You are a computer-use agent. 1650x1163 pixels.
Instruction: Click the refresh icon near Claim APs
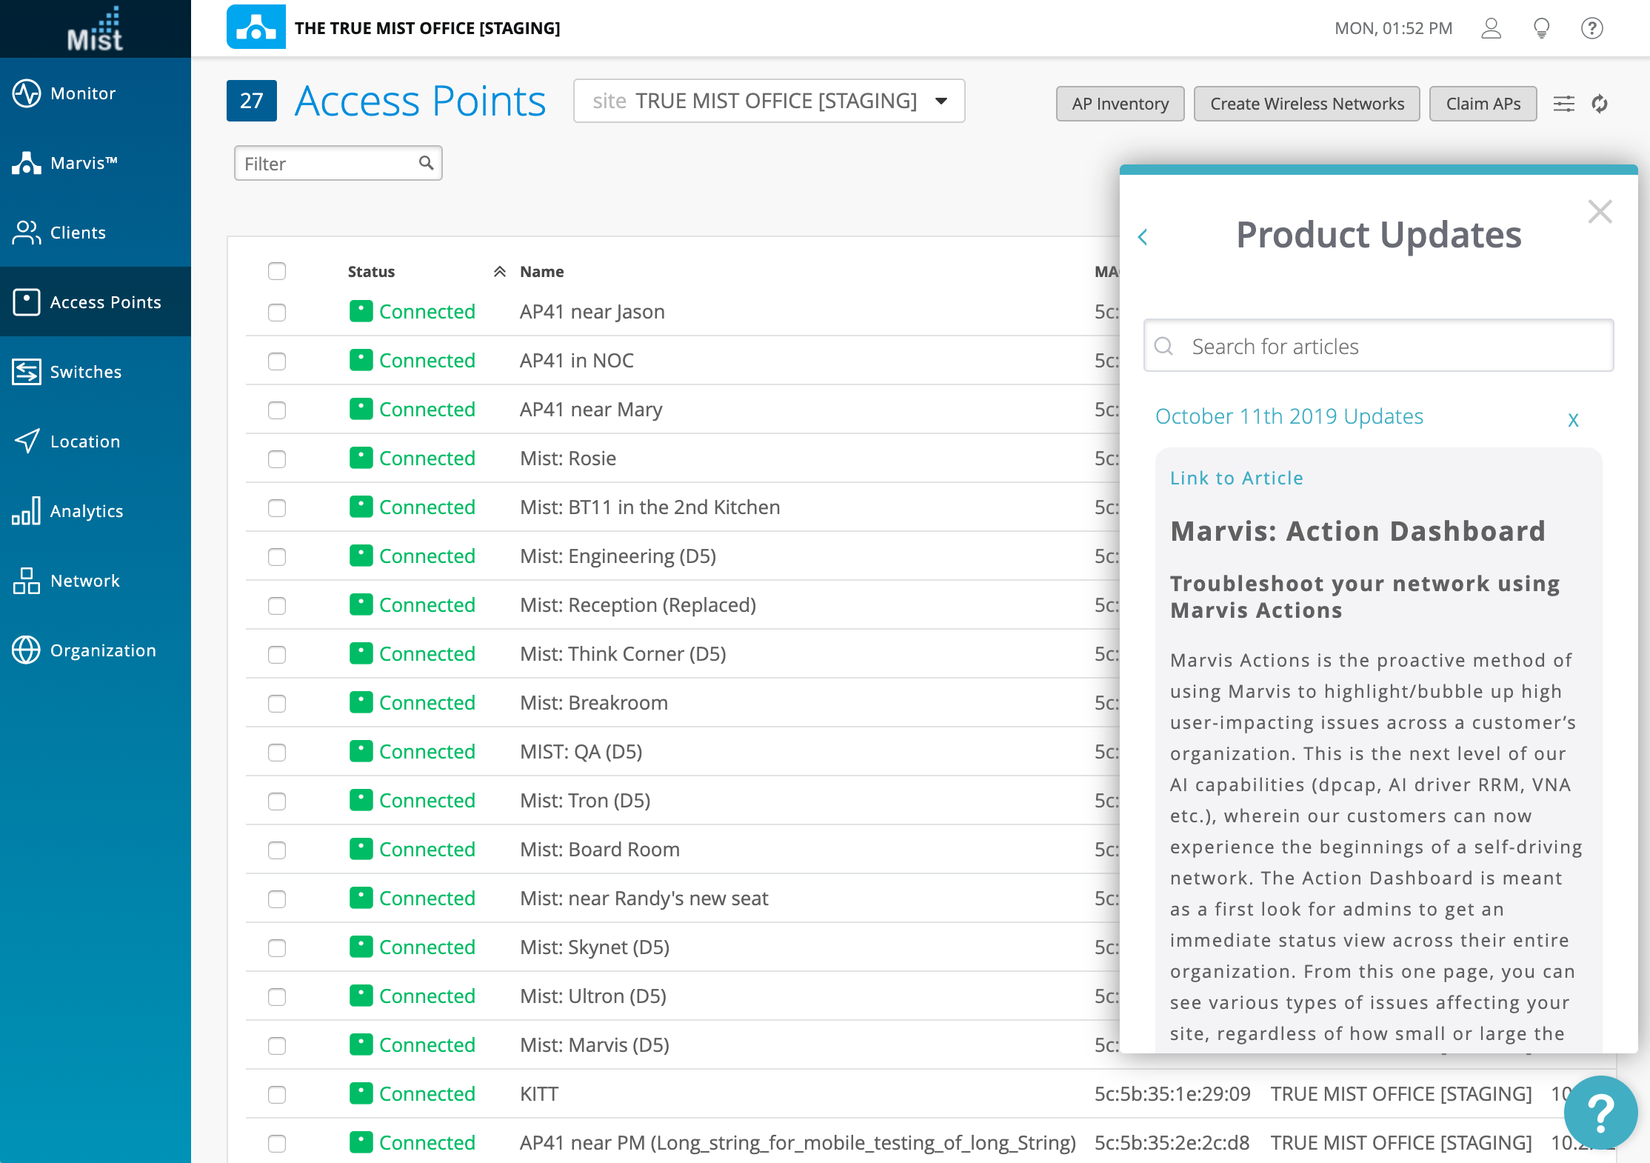click(1600, 104)
